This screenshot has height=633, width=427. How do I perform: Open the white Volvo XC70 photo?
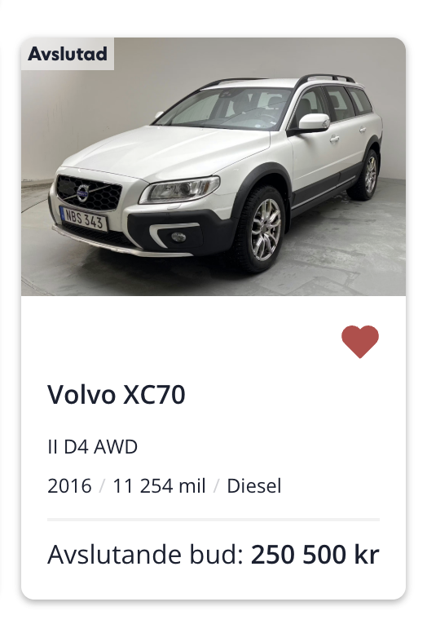coord(213,166)
